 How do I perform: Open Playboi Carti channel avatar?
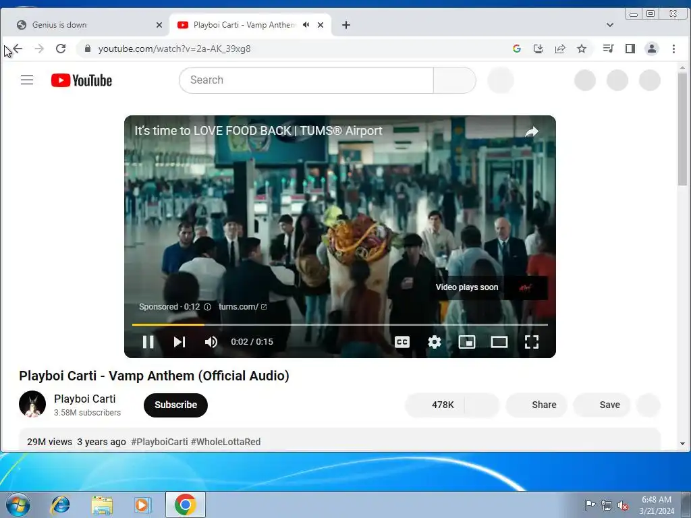(x=32, y=404)
